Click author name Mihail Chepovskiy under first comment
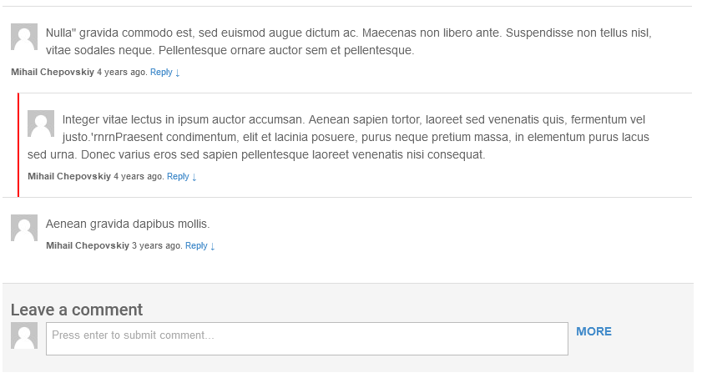Image resolution: width=702 pixels, height=378 pixels. coord(53,72)
